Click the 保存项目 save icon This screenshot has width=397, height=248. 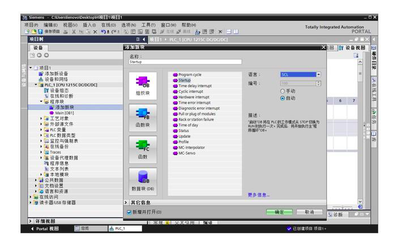coord(40,32)
